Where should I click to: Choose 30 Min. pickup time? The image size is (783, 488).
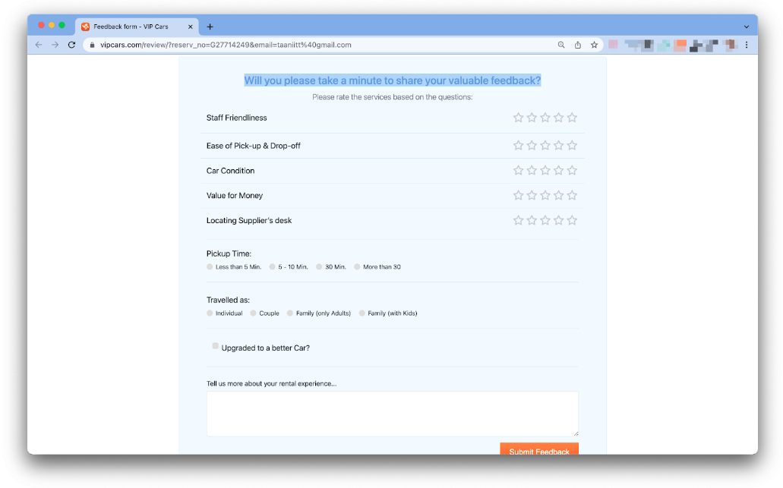click(x=319, y=267)
